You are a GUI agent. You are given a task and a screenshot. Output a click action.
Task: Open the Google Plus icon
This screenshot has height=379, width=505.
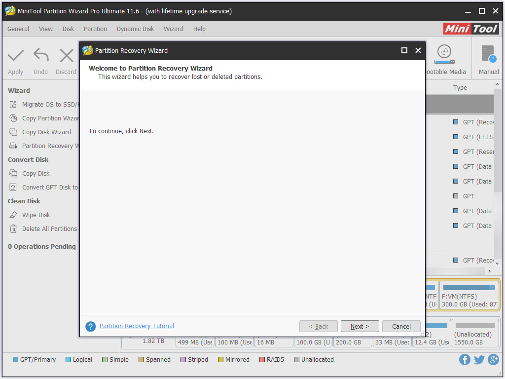(493, 359)
